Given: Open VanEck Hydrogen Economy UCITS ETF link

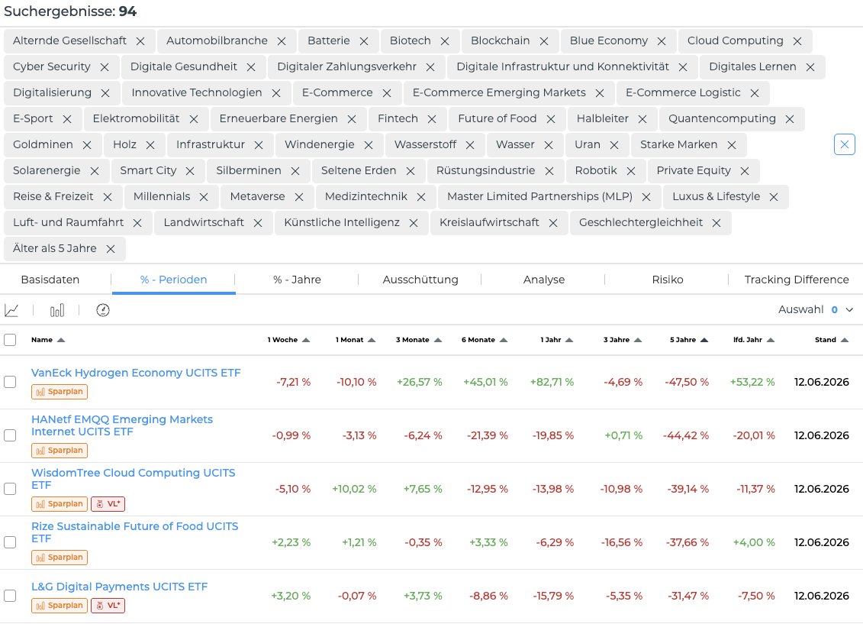Looking at the screenshot, I should [136, 373].
